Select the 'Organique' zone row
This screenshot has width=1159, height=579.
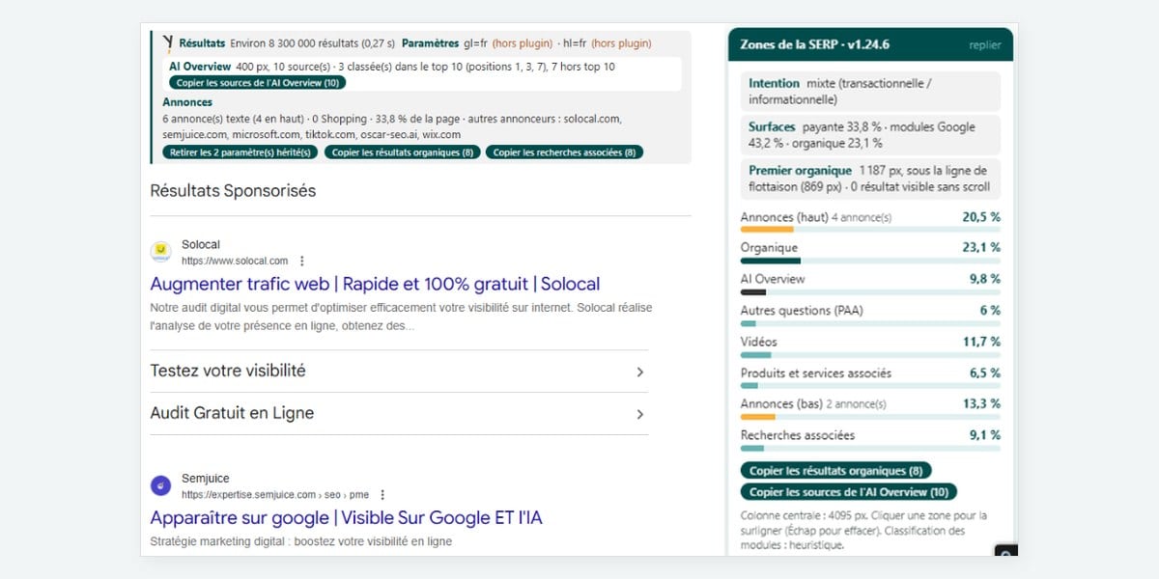point(870,252)
